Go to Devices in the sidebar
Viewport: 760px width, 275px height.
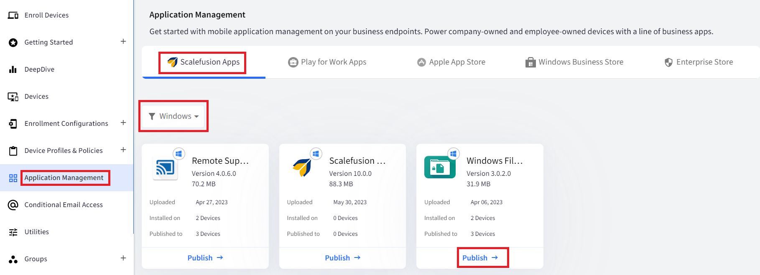coord(36,97)
